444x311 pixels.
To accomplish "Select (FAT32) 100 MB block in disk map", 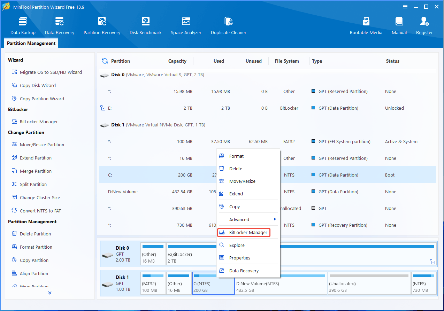I will (153, 283).
